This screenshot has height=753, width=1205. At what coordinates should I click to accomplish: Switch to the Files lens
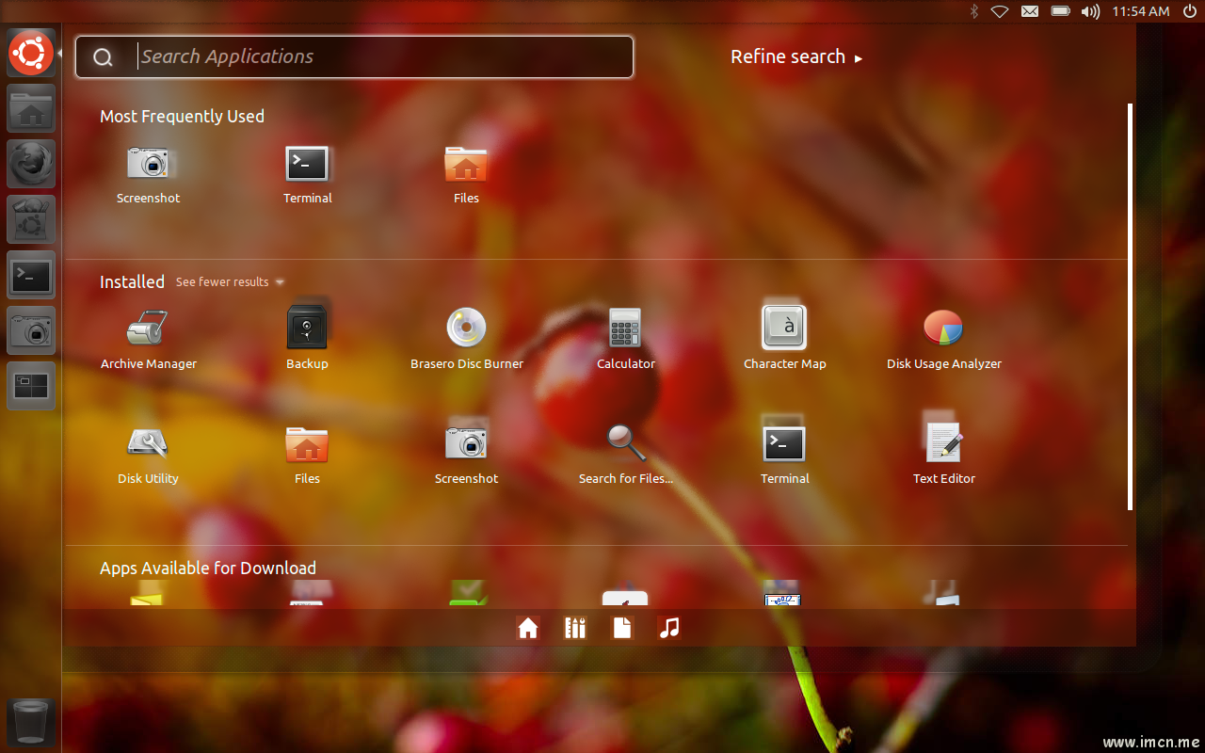(x=622, y=628)
